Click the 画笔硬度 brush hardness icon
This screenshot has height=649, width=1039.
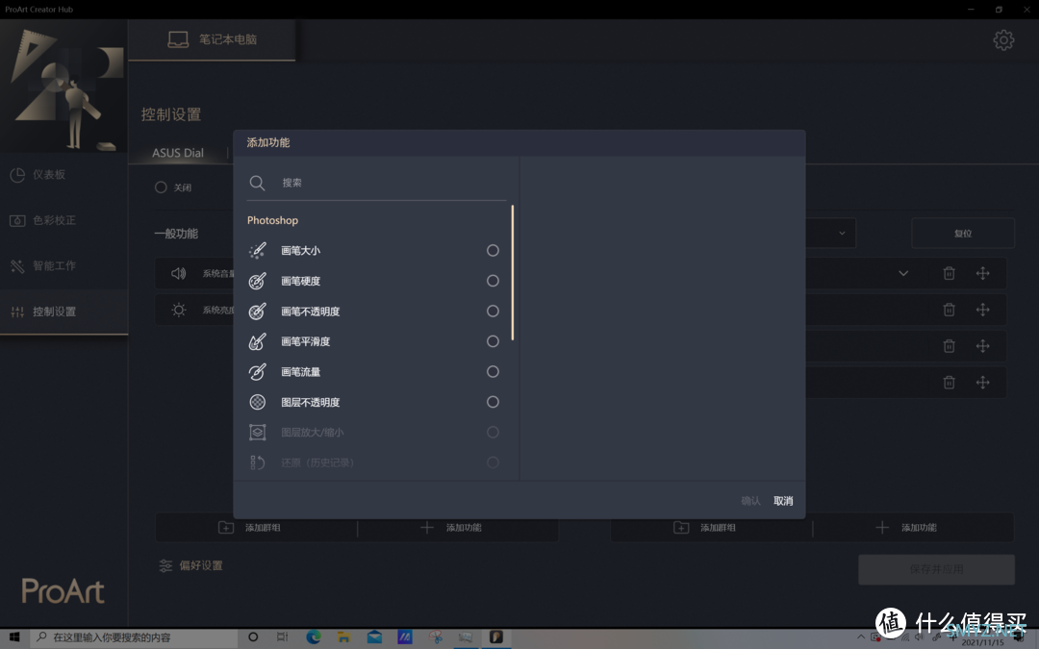[257, 281]
